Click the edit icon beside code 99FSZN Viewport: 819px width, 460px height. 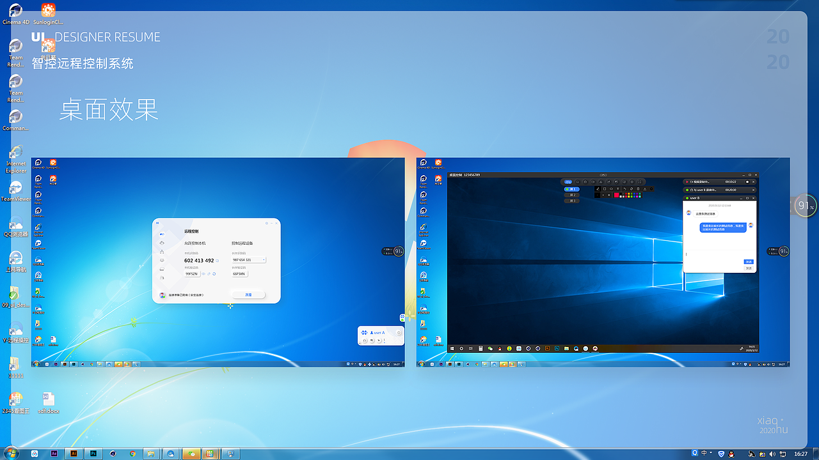[x=209, y=274]
